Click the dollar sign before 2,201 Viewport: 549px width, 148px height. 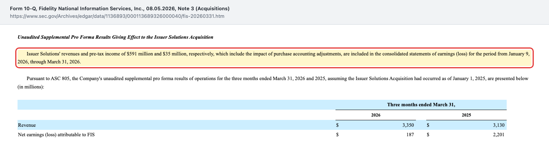[428, 135]
